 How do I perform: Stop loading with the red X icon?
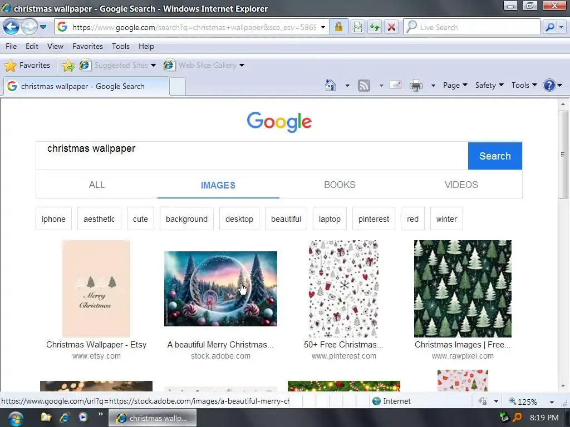(x=391, y=27)
